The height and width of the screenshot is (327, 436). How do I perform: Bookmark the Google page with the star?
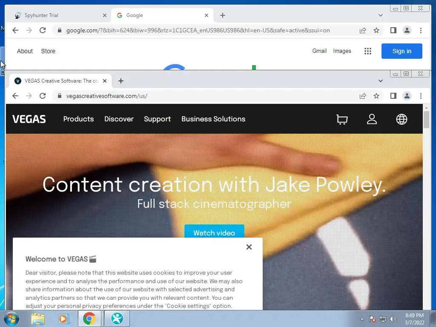coord(376,30)
